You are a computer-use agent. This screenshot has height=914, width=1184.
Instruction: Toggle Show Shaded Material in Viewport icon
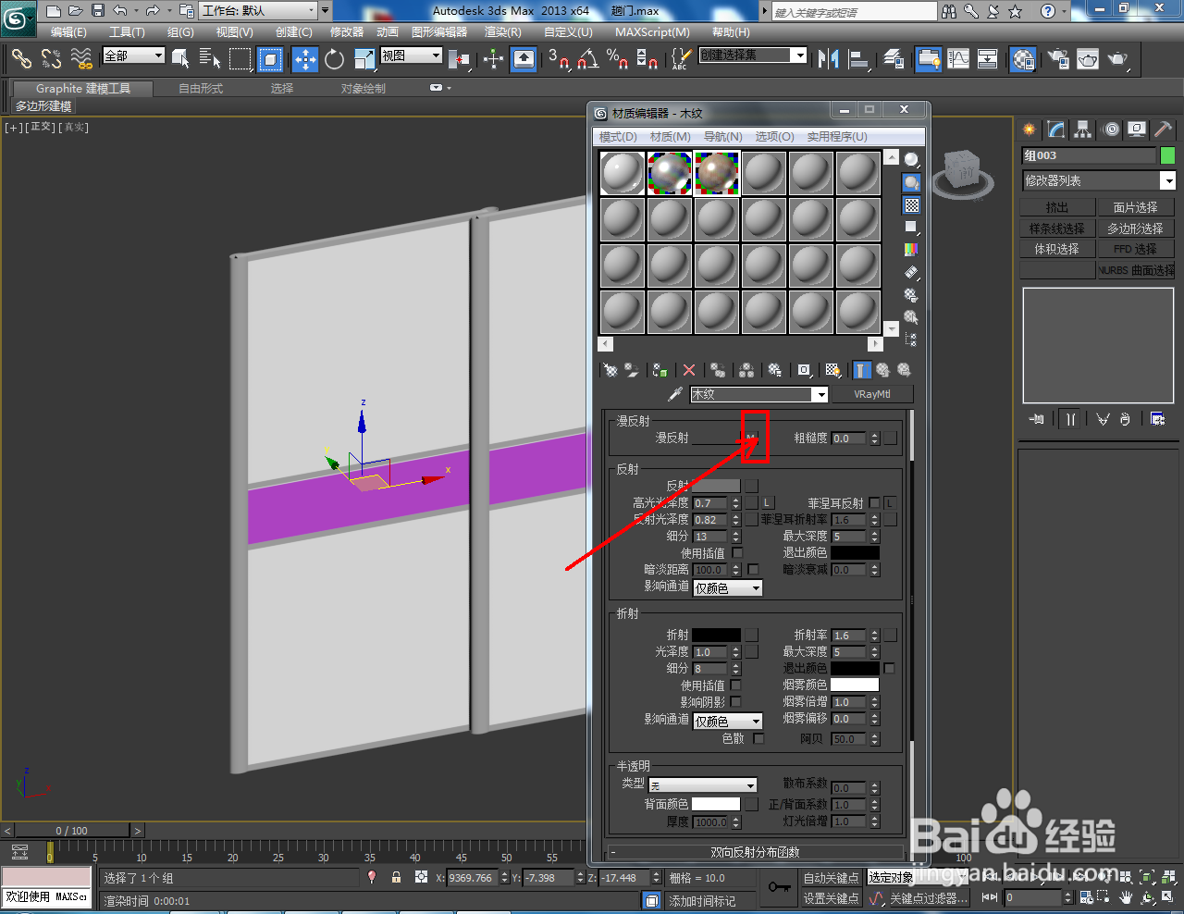[x=832, y=370]
